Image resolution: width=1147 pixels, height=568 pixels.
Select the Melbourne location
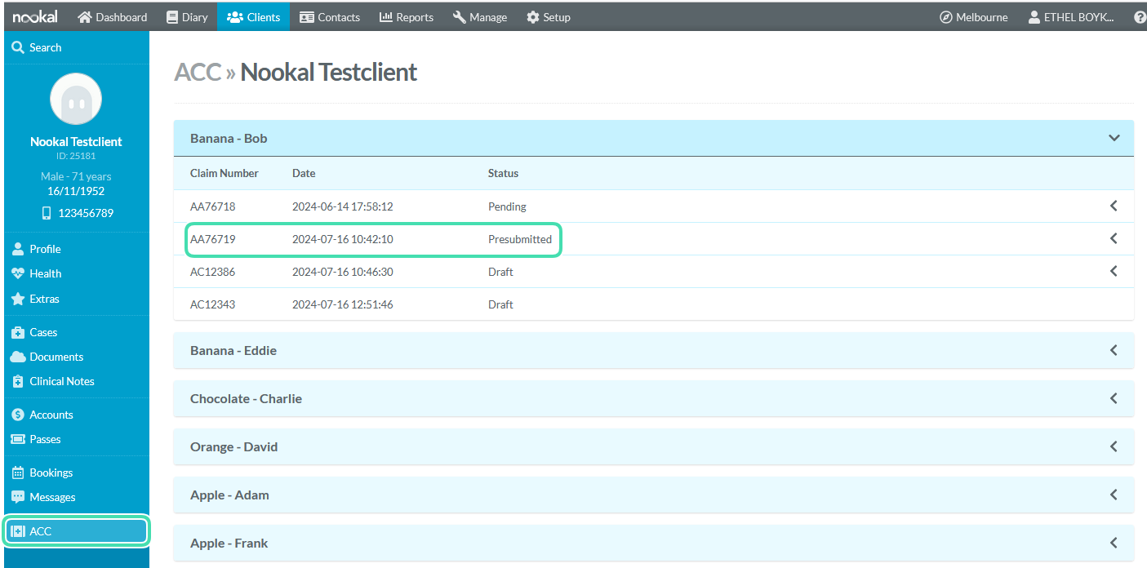tap(974, 16)
